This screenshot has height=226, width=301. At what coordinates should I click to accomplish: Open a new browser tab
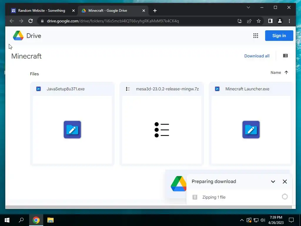155,11
